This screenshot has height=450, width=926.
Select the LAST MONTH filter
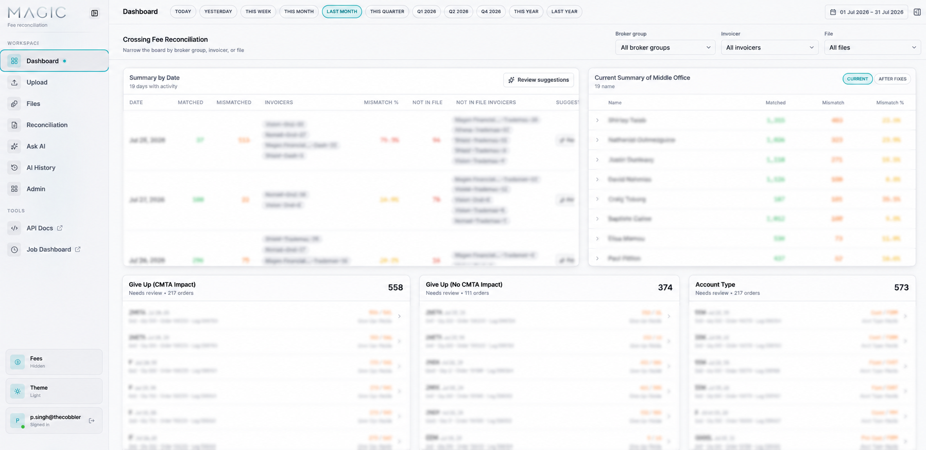click(342, 11)
